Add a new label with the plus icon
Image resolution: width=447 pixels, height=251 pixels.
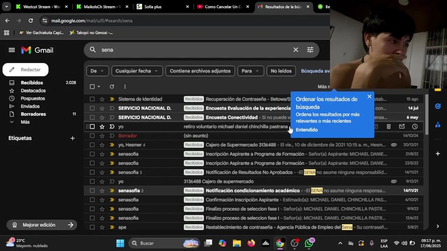[x=73, y=138]
